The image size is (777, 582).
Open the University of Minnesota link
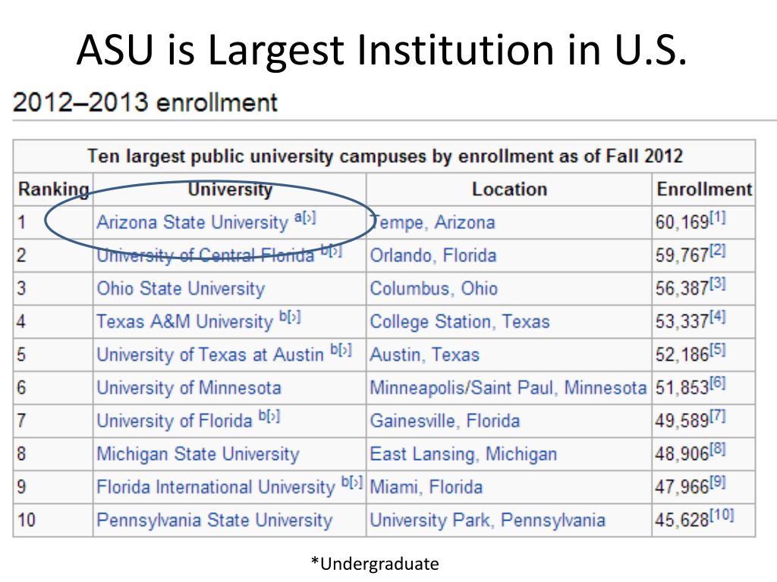pos(189,387)
